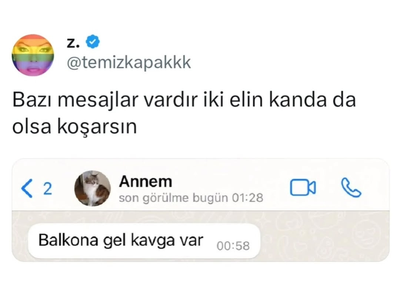Viewport: 400px width, 285px height.
Task: Click the display name z.
Action: (73, 43)
